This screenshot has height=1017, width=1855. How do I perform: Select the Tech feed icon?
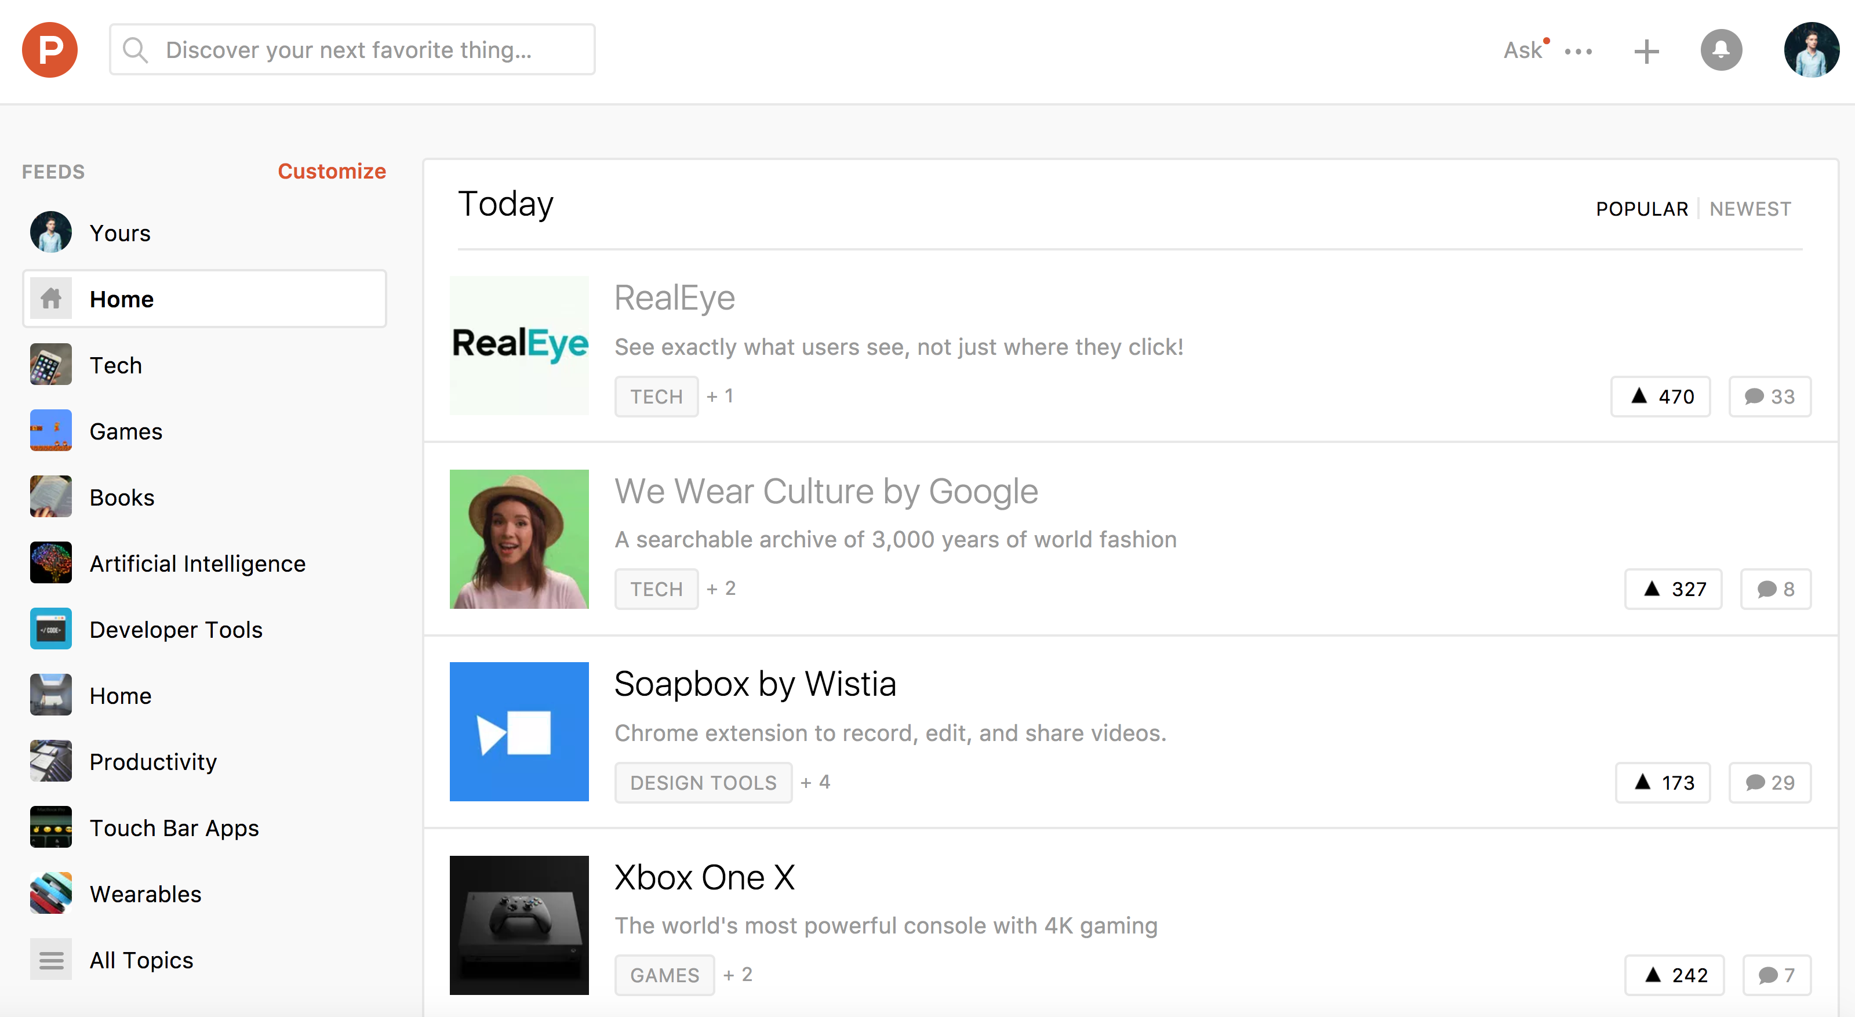click(50, 365)
